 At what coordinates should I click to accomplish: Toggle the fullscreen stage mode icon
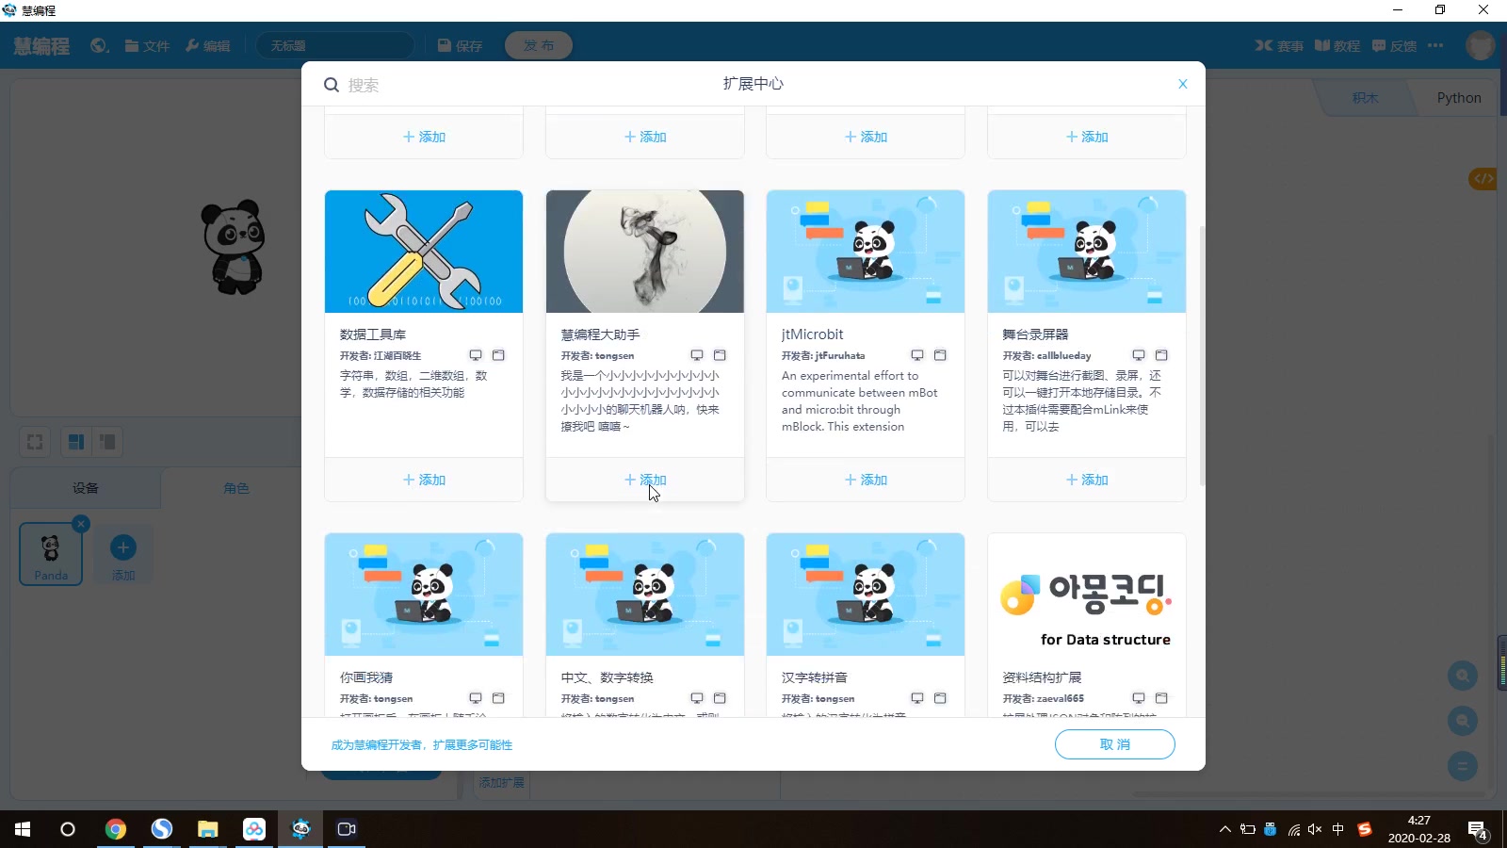34,441
